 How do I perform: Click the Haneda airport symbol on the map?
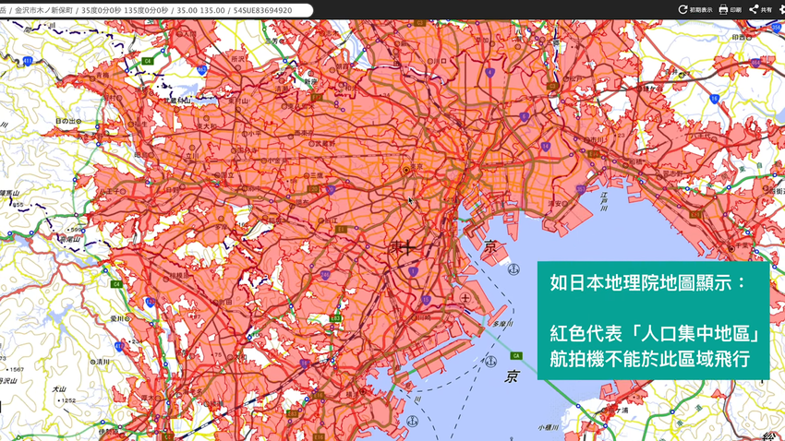(466, 298)
